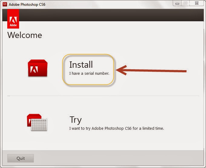Click the "Adobe Photoshop CS6" window title
Viewport: 206px width, 168px height.
[x=27, y=5]
